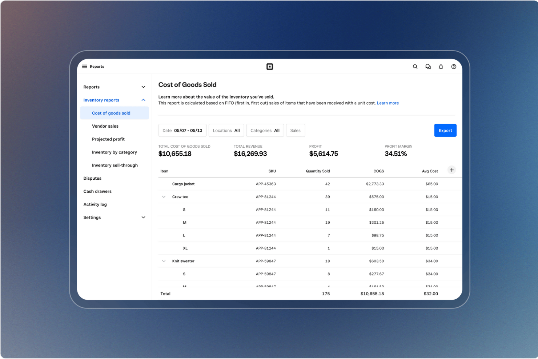This screenshot has height=359, width=538.
Task: Add a column using the plus icon
Action: (x=451, y=170)
